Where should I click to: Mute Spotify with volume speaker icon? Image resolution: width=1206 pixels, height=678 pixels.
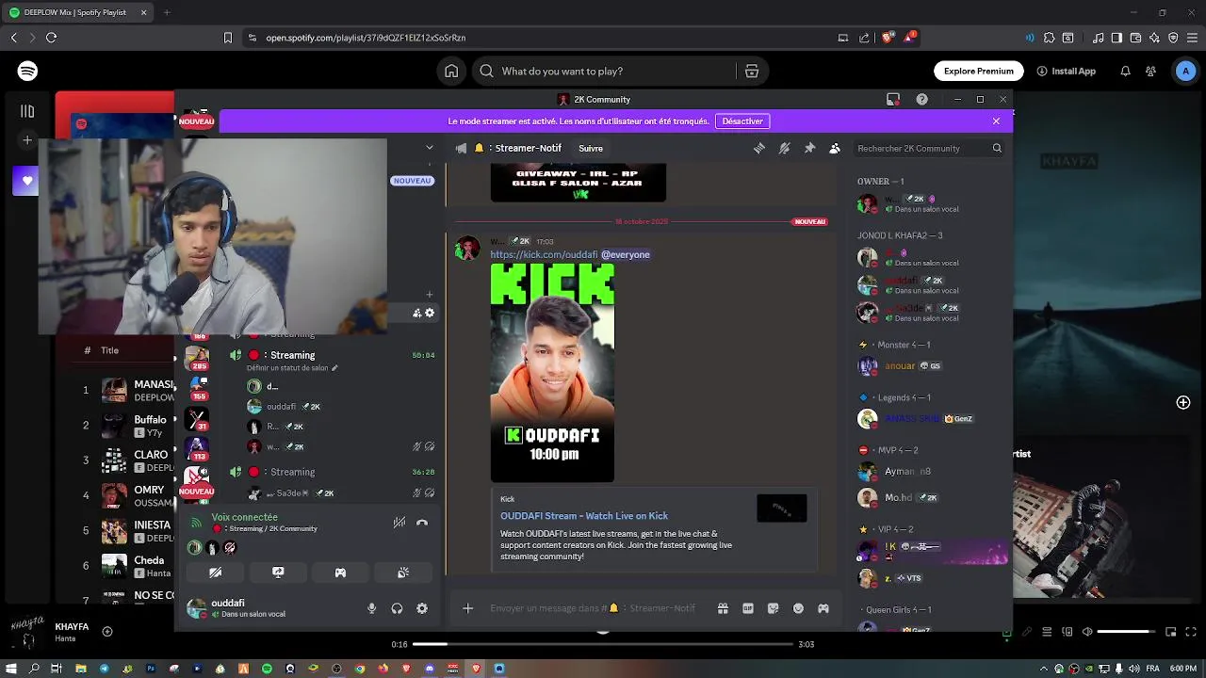click(x=1087, y=632)
